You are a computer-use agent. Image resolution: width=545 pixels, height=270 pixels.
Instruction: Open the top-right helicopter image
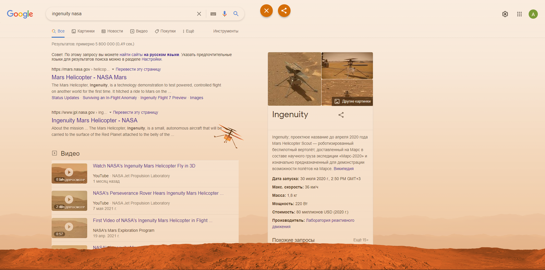(347, 65)
